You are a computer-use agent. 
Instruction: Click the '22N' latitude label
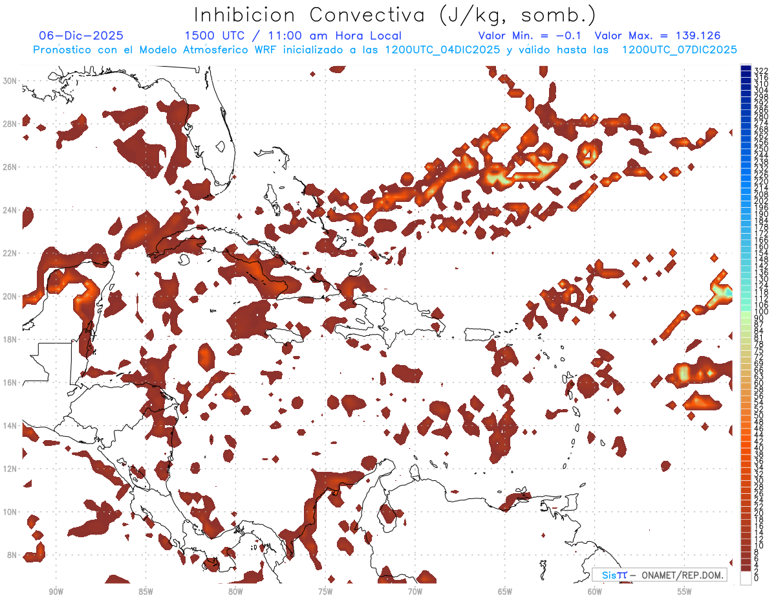(10, 253)
